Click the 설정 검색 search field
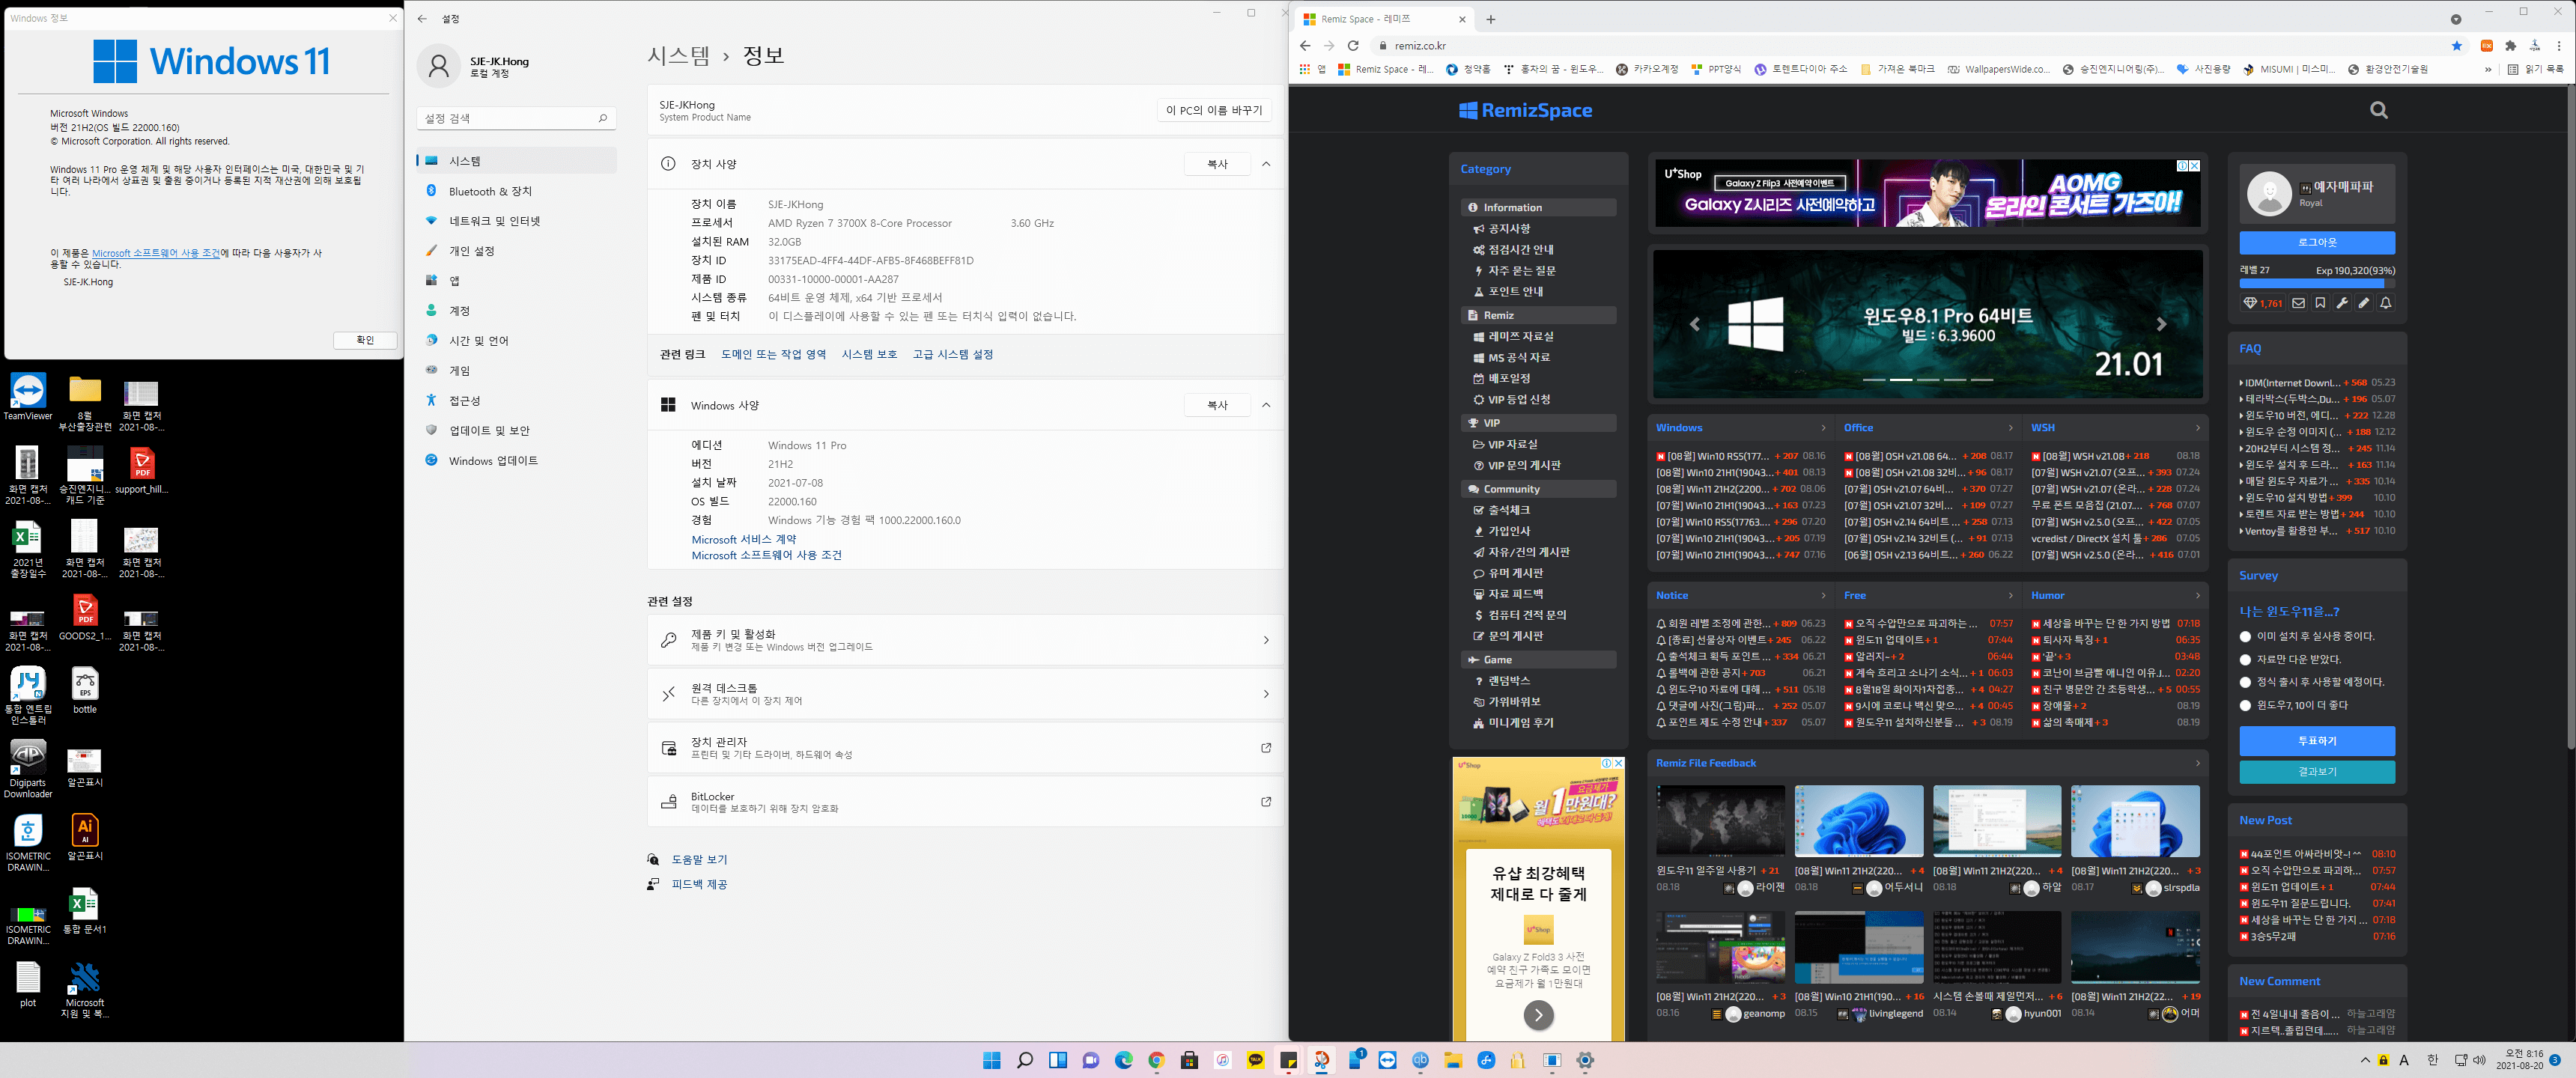The image size is (2576, 1078). tap(516, 118)
